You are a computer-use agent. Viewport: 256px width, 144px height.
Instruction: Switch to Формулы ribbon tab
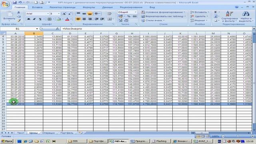tap(89, 7)
